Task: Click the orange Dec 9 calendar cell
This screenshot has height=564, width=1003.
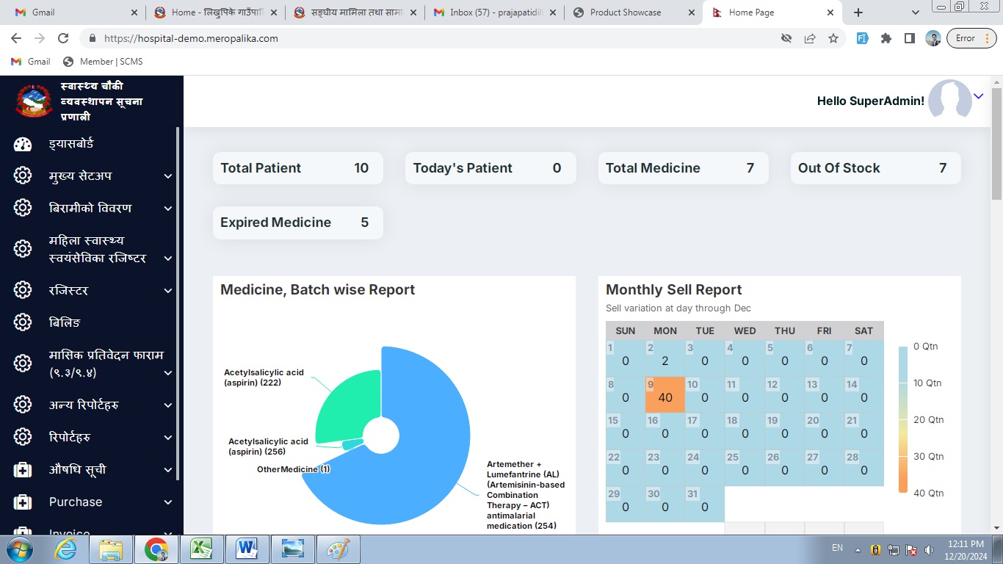Action: (x=665, y=395)
